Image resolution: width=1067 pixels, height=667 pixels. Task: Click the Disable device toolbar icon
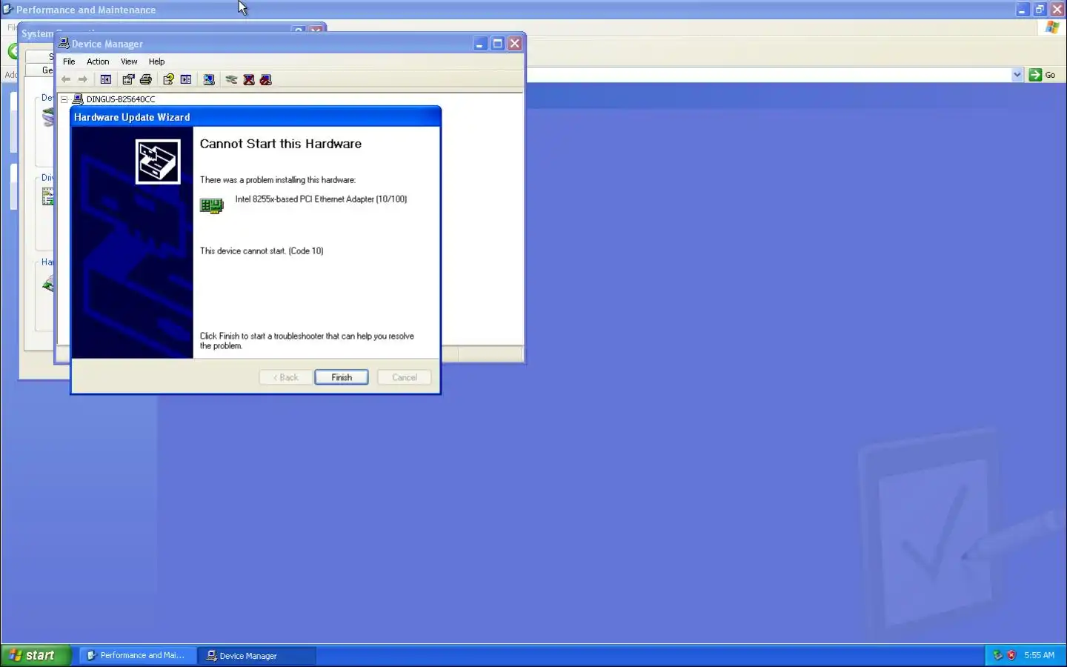click(x=266, y=79)
